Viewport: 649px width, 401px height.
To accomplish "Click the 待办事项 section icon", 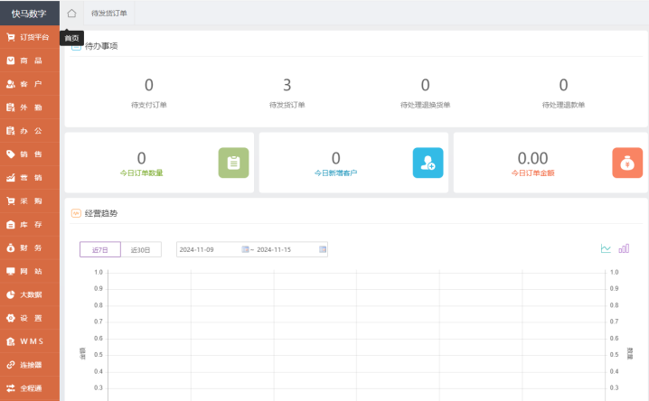I will 76,46.
